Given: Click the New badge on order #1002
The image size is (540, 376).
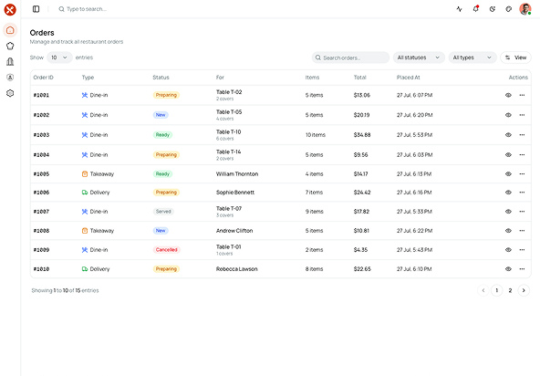Looking at the screenshot, I should point(161,115).
